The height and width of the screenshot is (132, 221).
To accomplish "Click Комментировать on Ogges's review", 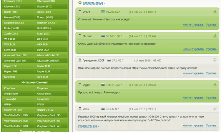I will (x=193, y=98).
